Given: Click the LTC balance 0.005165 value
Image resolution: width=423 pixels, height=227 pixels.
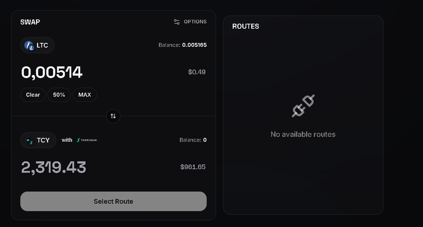Looking at the screenshot, I should click(x=194, y=45).
